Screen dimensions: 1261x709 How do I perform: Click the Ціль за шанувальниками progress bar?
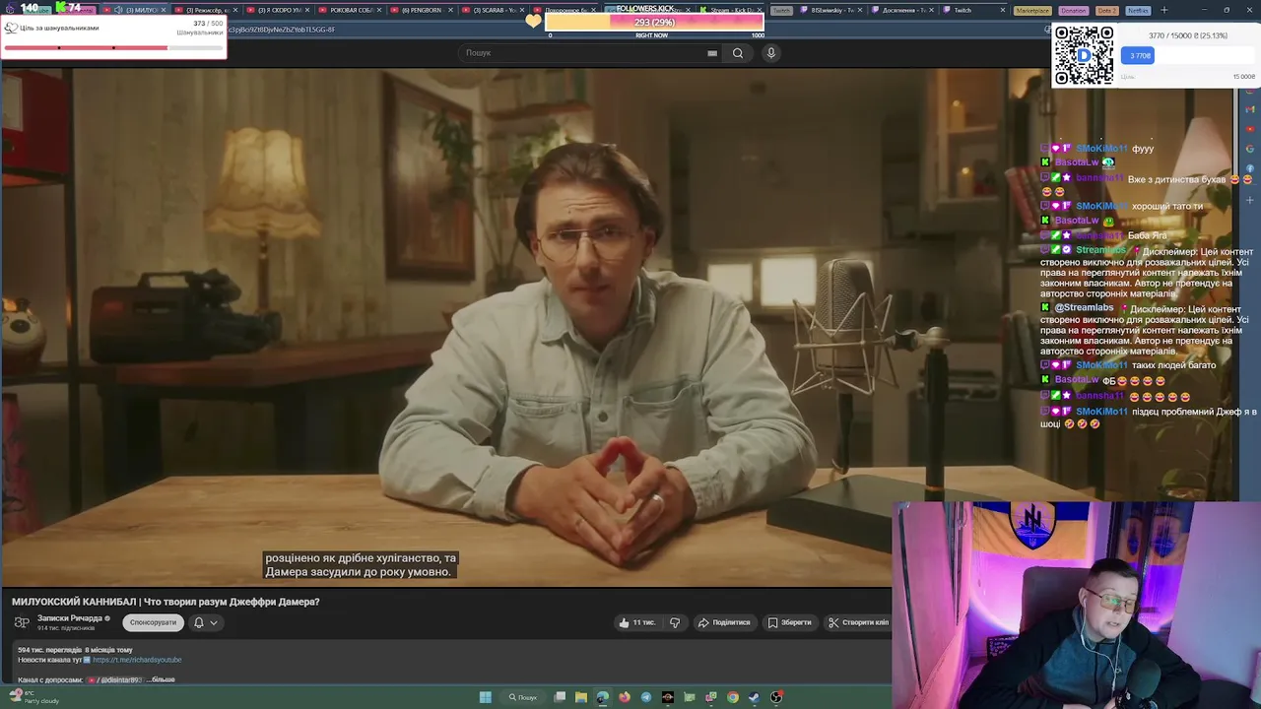(113, 47)
